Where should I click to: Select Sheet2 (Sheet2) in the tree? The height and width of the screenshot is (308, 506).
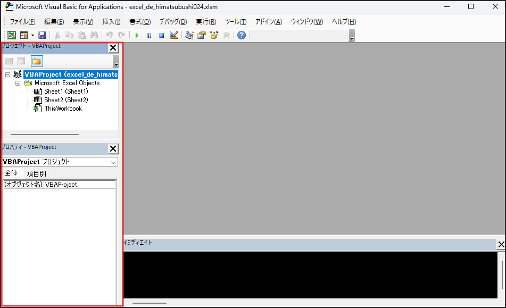pos(66,100)
